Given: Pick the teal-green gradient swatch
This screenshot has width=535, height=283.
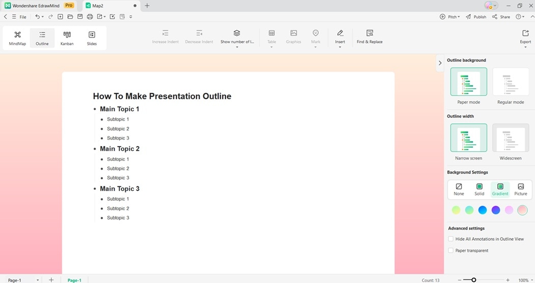Looking at the screenshot, I should (469, 210).
